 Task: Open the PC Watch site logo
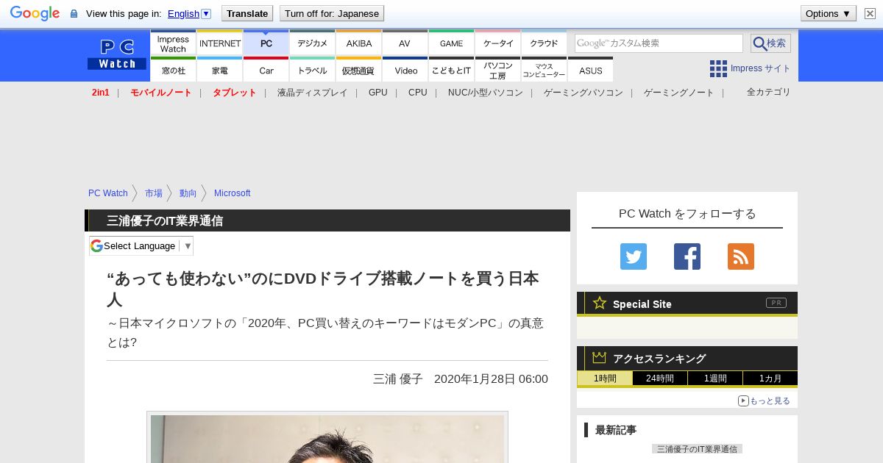[x=117, y=54]
